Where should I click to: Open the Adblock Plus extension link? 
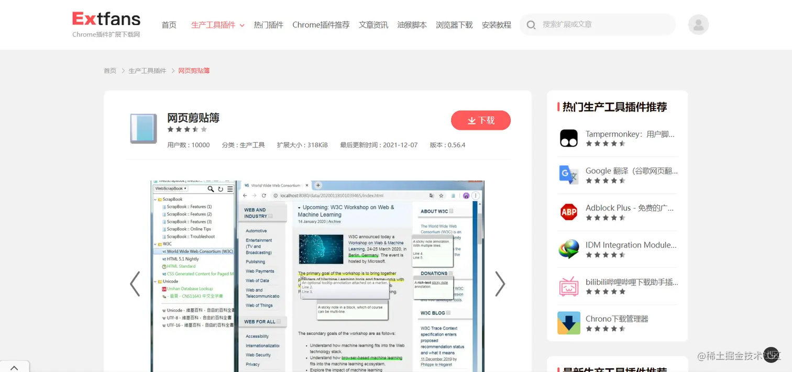point(630,208)
